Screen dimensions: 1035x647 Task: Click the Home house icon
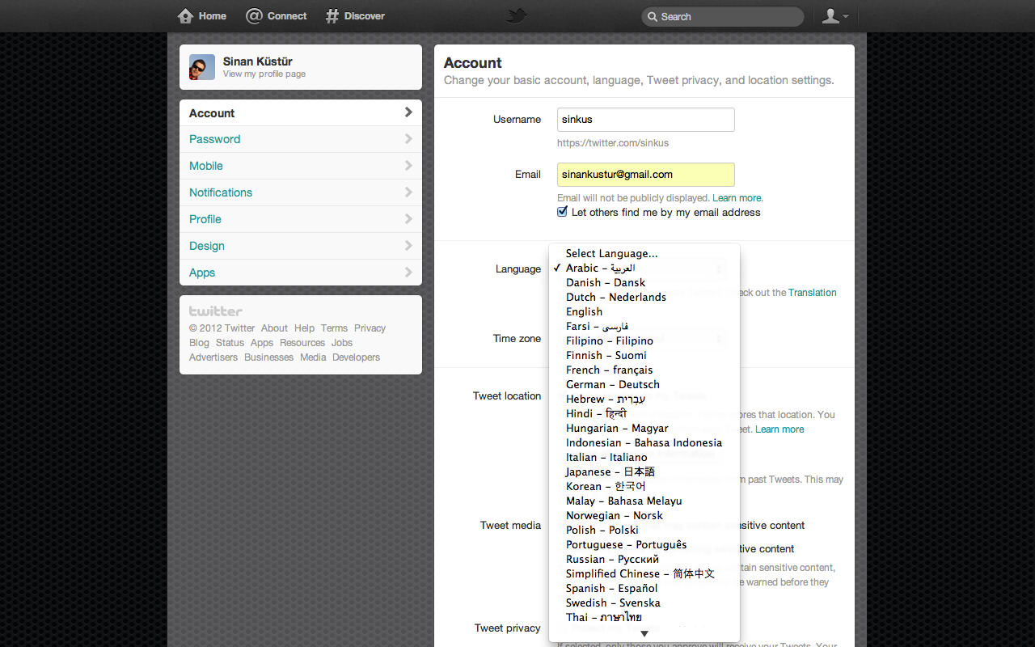coord(186,16)
